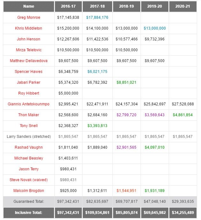The width and height of the screenshot is (201, 220).
Task: Click the Spencer Hawes name
Action: pos(29,72)
